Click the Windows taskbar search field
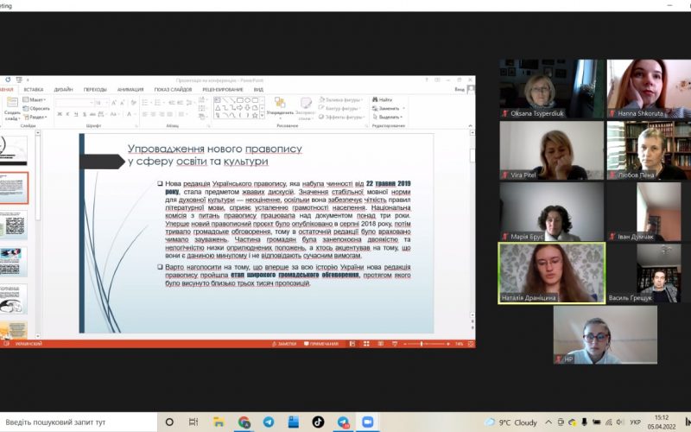The width and height of the screenshot is (691, 432). (78, 422)
